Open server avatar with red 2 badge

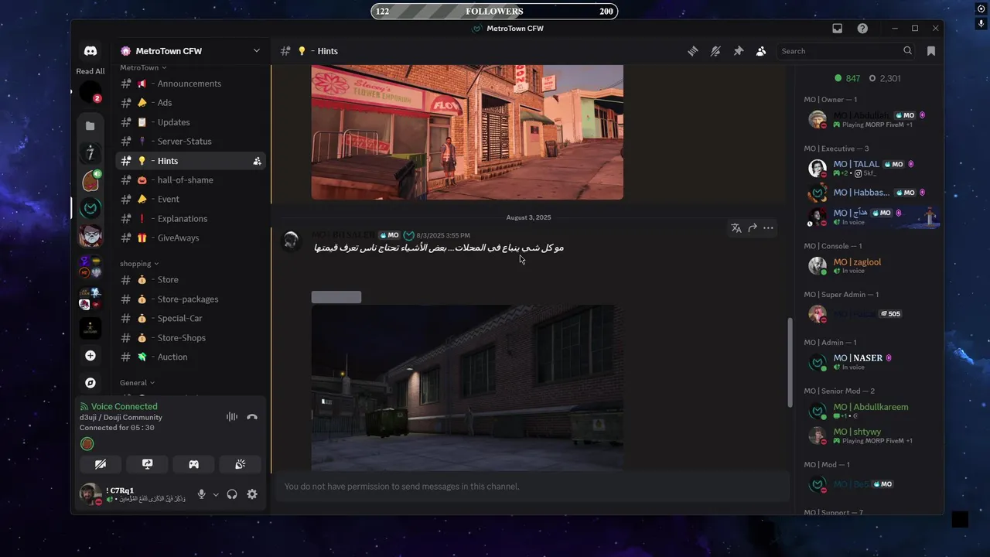tap(90, 92)
